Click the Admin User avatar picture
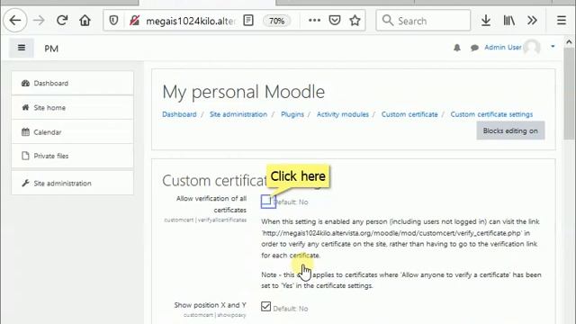This screenshot has height=324, width=576. 532,47
